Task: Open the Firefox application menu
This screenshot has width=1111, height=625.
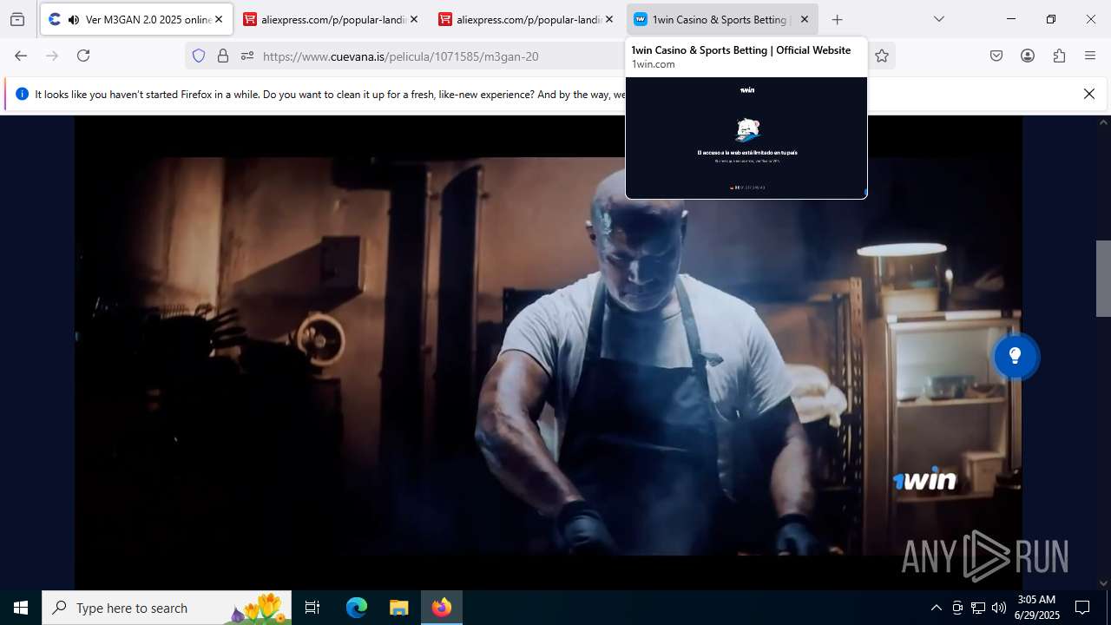Action: pos(1090,56)
